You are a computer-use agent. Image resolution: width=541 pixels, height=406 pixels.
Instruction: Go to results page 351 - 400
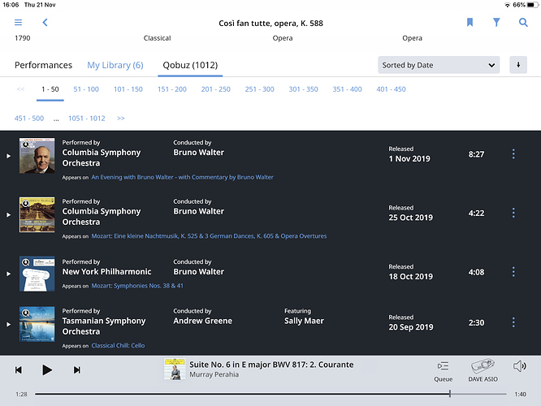click(x=347, y=89)
